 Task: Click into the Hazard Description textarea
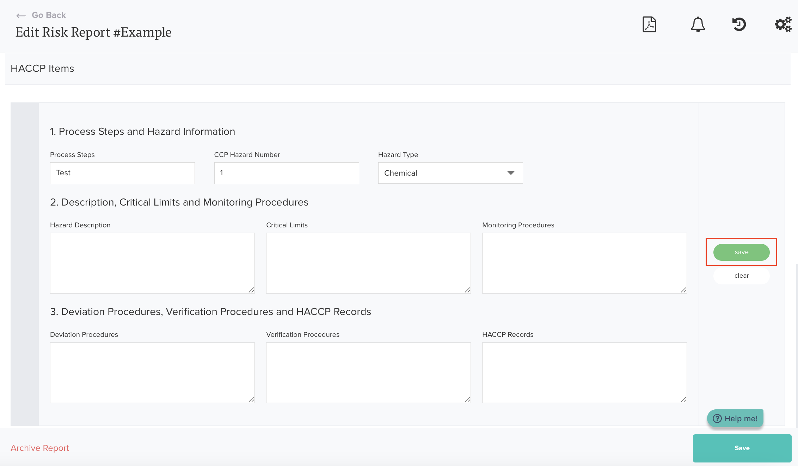tap(152, 263)
